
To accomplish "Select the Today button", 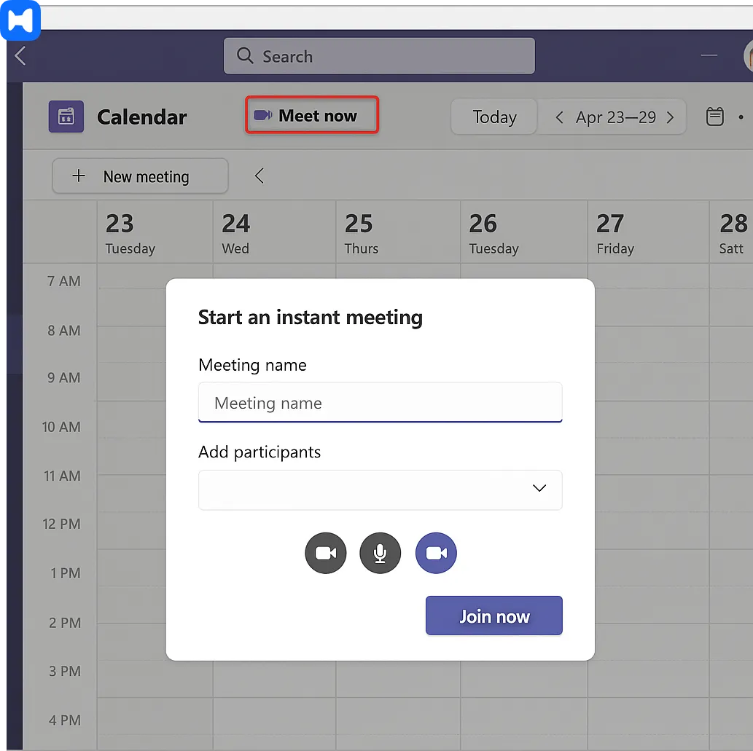I will (x=493, y=117).
